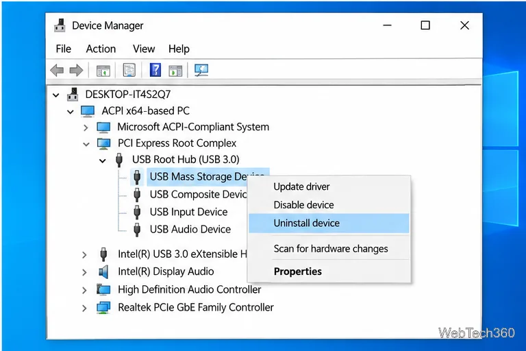Open the Action menu
The image size is (526, 351).
pyautogui.click(x=101, y=49)
